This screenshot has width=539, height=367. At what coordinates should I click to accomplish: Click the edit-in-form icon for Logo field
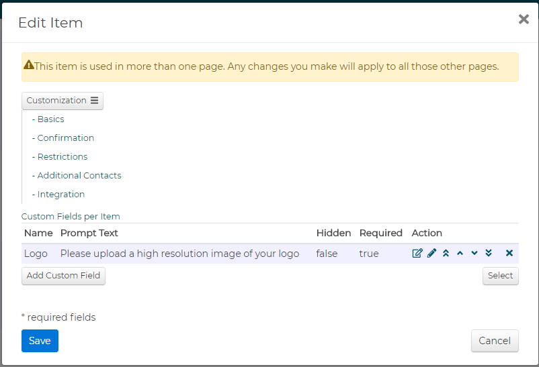point(417,254)
